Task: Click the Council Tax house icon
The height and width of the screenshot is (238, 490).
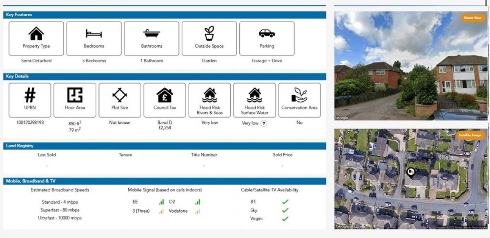Action: tap(164, 97)
